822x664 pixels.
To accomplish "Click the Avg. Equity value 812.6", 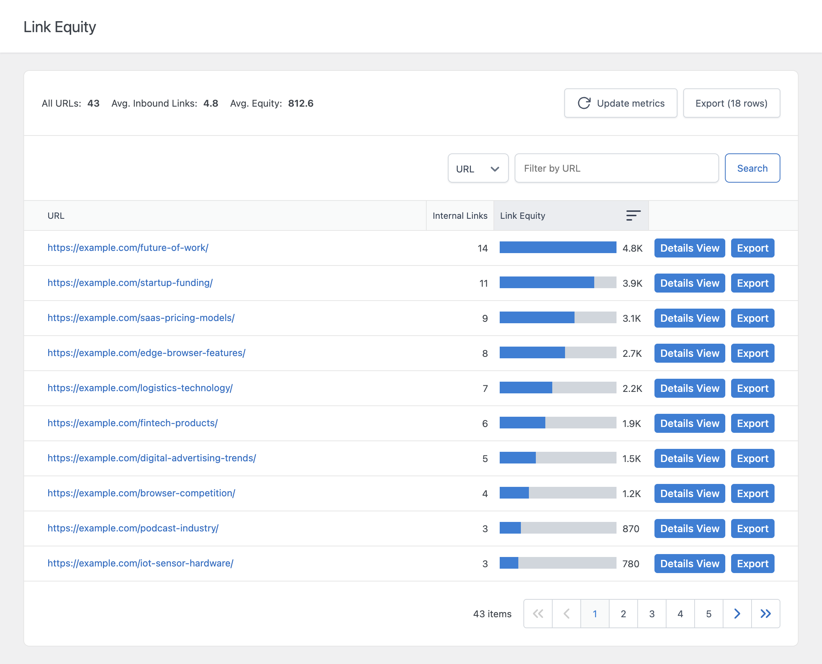I will pyautogui.click(x=300, y=103).
